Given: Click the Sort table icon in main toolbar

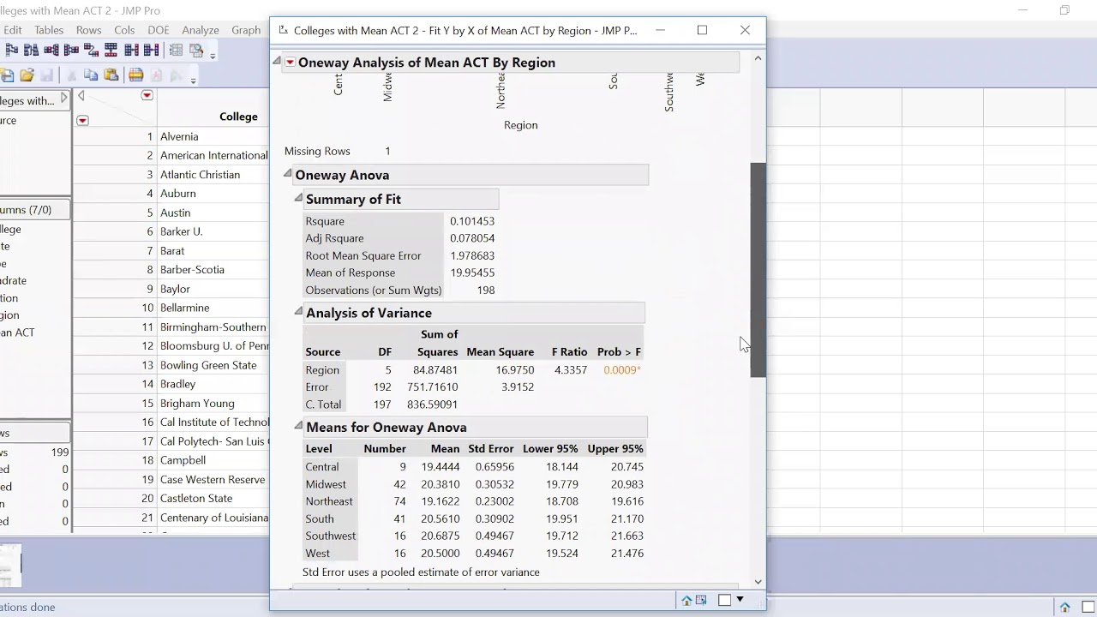Looking at the screenshot, I should [32, 50].
